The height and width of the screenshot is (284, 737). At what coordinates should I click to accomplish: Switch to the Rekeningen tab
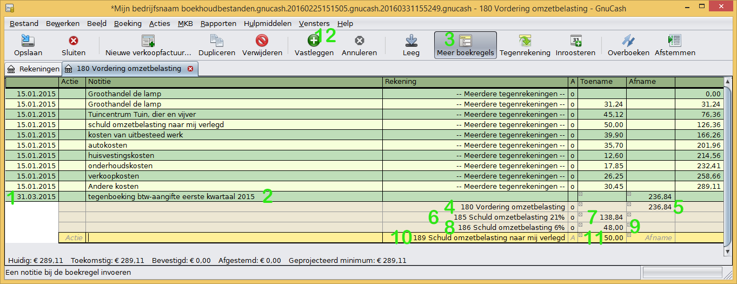pyautogui.click(x=34, y=69)
